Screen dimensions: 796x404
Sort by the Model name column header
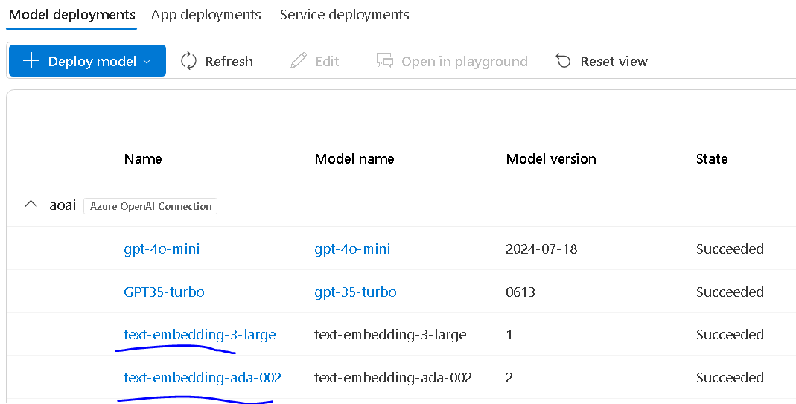click(x=354, y=159)
